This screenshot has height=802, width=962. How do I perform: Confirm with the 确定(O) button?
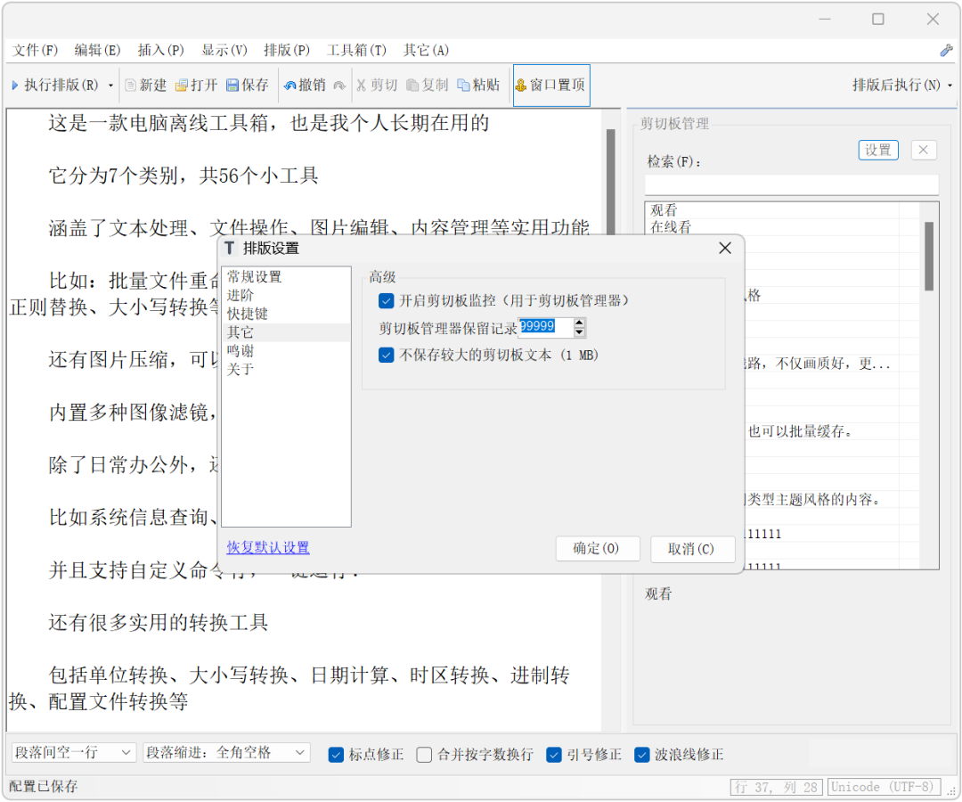click(x=597, y=549)
